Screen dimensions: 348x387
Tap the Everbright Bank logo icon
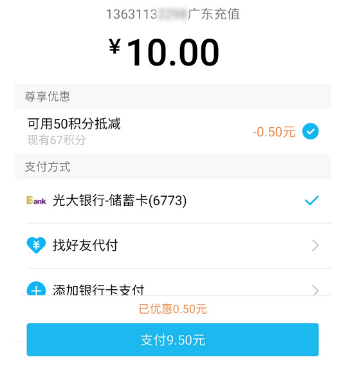point(36,200)
